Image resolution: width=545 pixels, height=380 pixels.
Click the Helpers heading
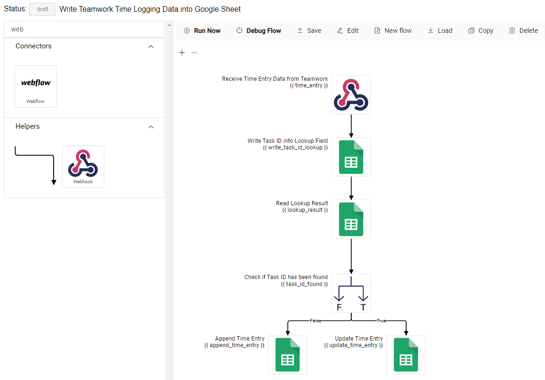click(x=27, y=126)
